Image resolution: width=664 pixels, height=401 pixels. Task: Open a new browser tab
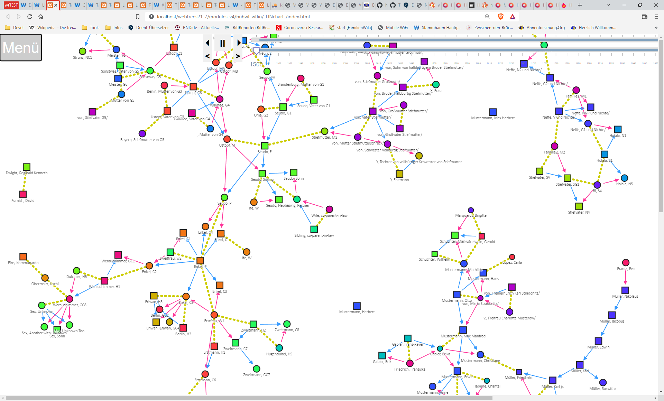[580, 5]
